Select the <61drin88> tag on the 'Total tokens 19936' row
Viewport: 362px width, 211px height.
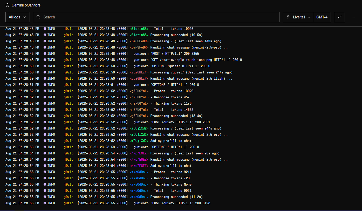click(139, 29)
